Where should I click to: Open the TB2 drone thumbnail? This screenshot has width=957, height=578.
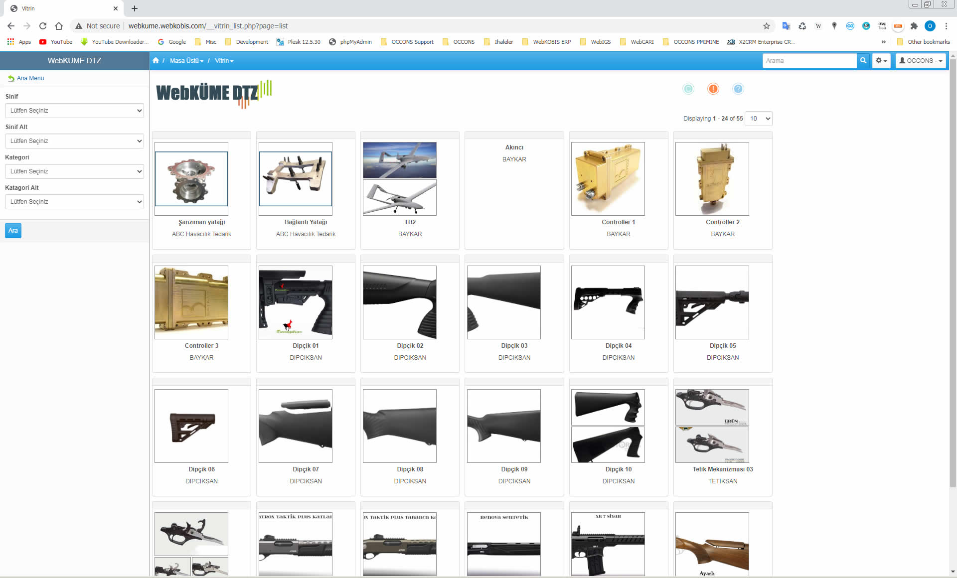click(x=400, y=179)
